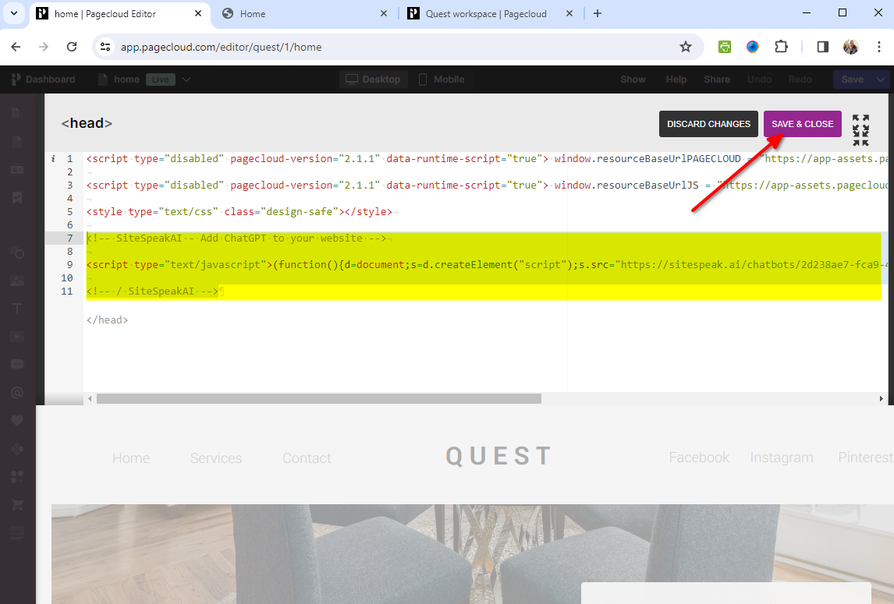
Task: Click the Pagecloud logo icon top left
Action: click(16, 79)
